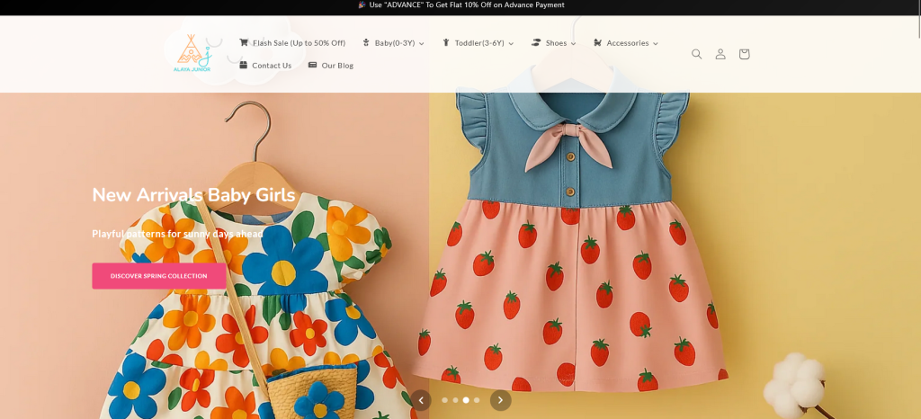Open the Shoes menu item
Screen dimensions: 921x419
pyautogui.click(x=556, y=42)
